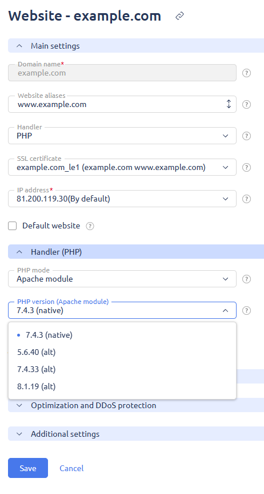This screenshot has width=264, height=494.
Task: Click the link icon beside the Website title
Action: tap(179, 16)
